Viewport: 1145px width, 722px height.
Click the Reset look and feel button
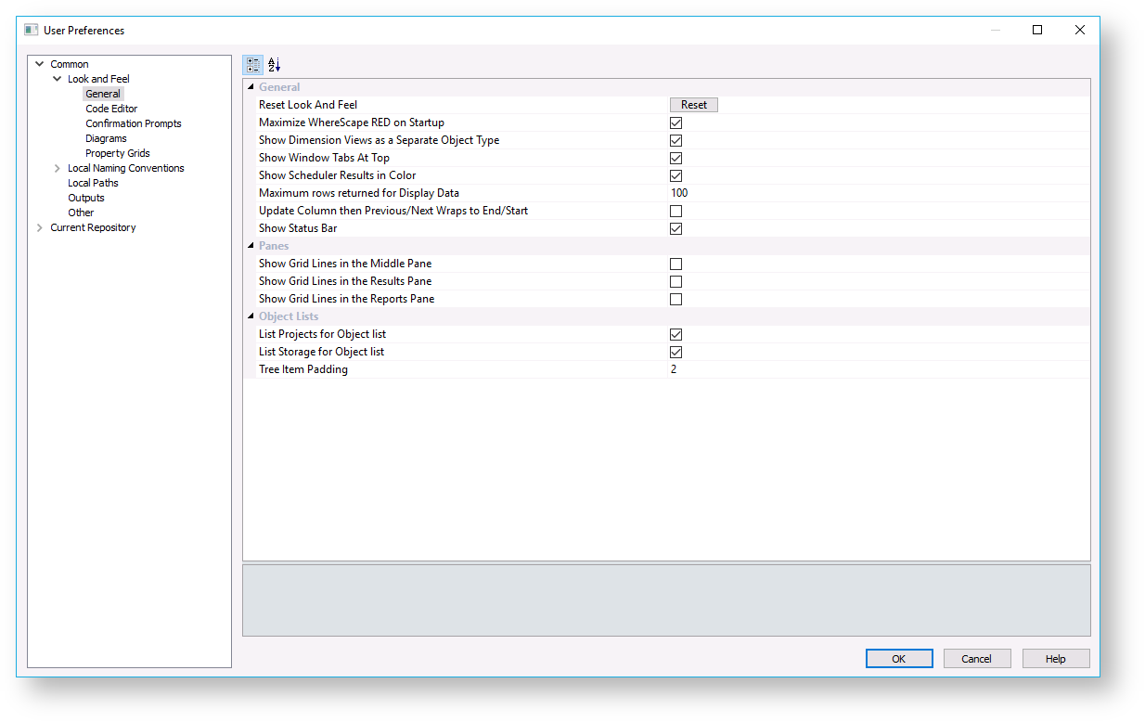[x=694, y=105]
